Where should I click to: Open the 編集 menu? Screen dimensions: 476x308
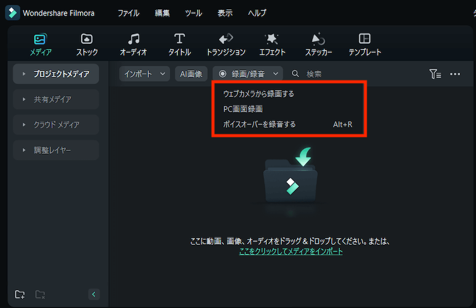[x=162, y=13]
